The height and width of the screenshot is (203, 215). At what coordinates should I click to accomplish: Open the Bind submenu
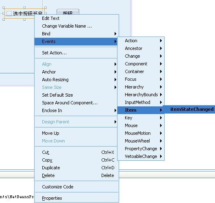76,34
